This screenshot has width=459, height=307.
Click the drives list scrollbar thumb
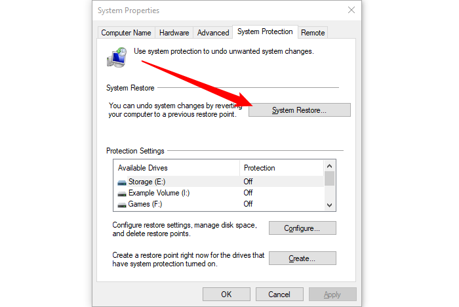tap(329, 178)
